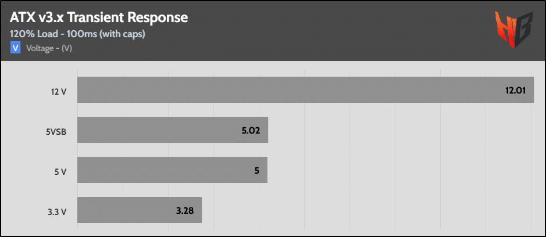Click the blue V legend icon
546x237 pixels.
[x=16, y=48]
